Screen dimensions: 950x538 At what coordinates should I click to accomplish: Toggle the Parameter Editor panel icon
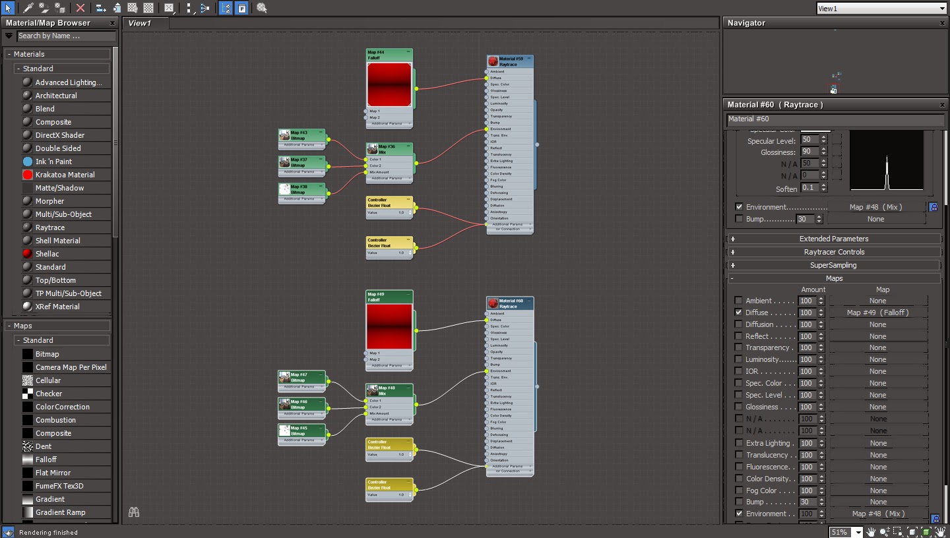(242, 8)
